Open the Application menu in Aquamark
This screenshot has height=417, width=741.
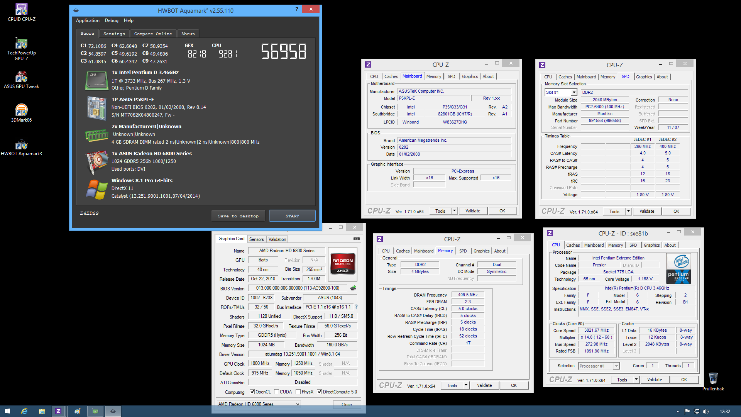88,20
